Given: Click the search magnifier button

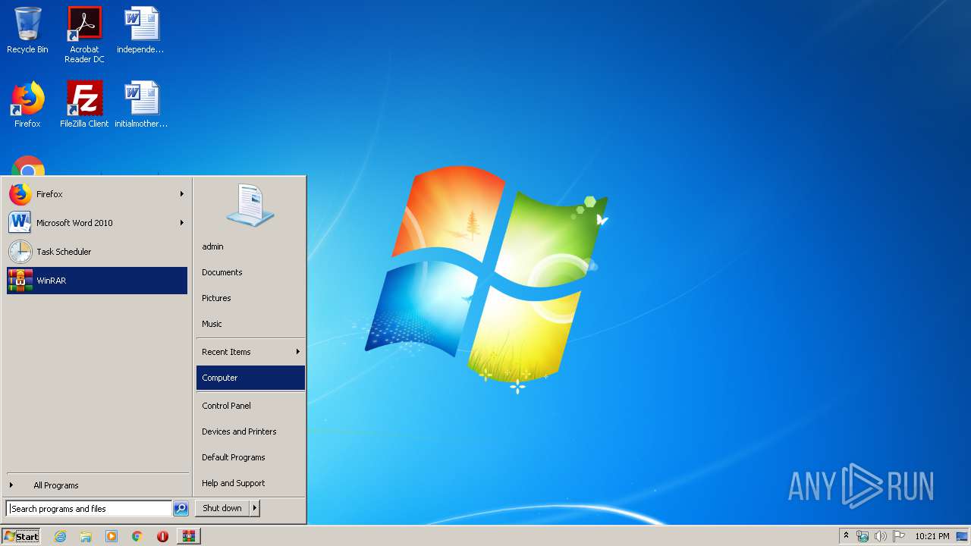Looking at the screenshot, I should pyautogui.click(x=181, y=509).
